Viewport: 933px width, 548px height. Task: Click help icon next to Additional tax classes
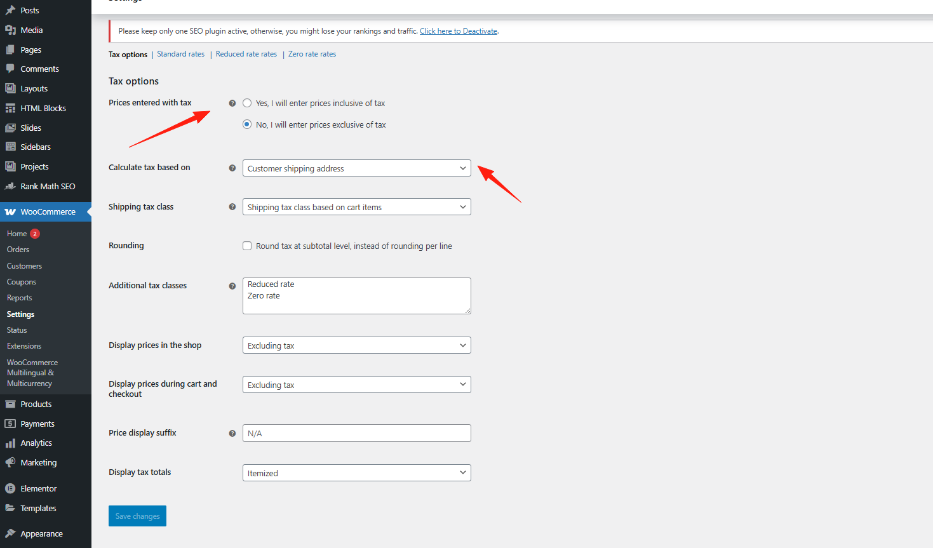pyautogui.click(x=232, y=286)
